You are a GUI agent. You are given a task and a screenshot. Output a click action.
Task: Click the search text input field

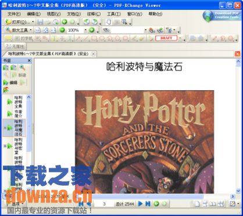pos(127,30)
